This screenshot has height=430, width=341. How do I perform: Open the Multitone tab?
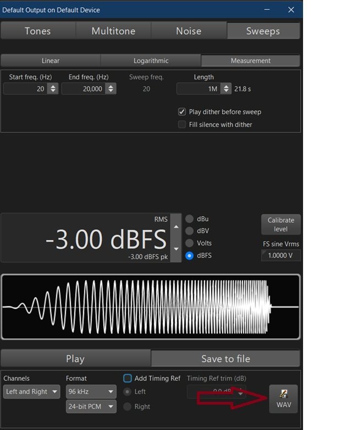113,31
